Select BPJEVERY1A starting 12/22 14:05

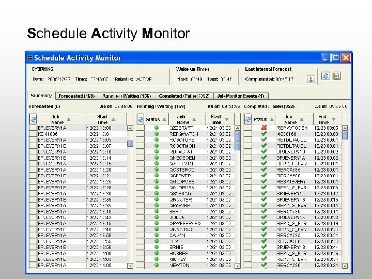(x=52, y=265)
